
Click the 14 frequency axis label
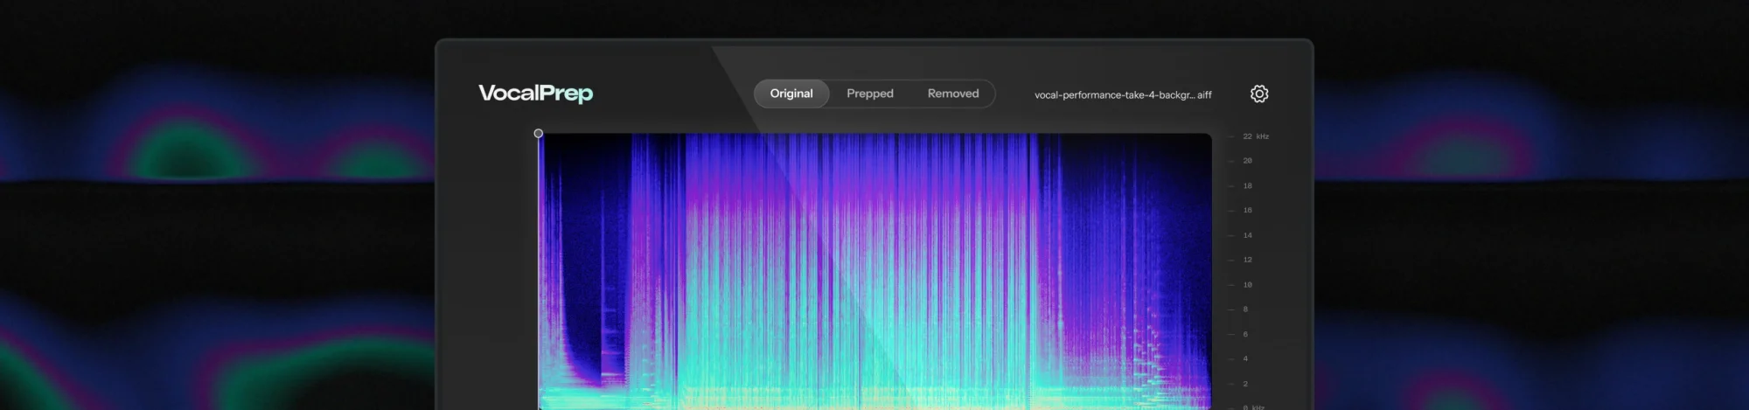click(x=1247, y=235)
